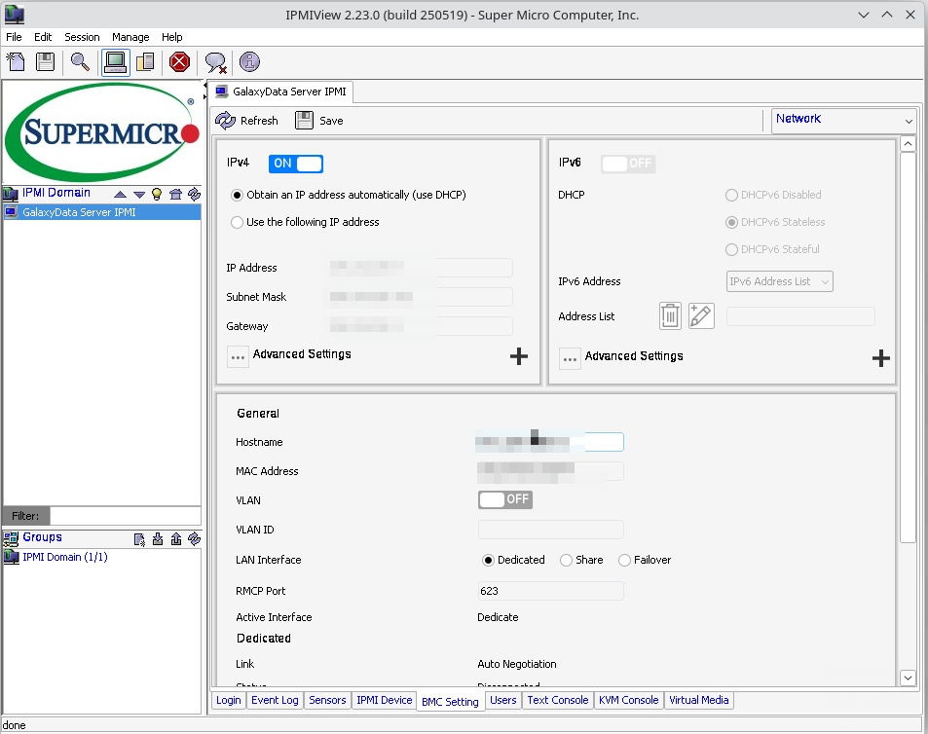The height and width of the screenshot is (734, 928).
Task: Toggle the IPv4 ON switch
Action: click(x=296, y=164)
